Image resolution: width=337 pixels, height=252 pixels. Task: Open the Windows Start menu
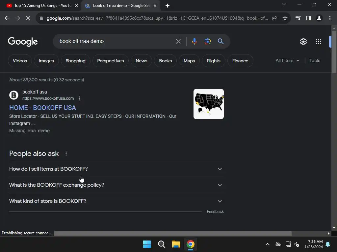pyautogui.click(x=147, y=244)
